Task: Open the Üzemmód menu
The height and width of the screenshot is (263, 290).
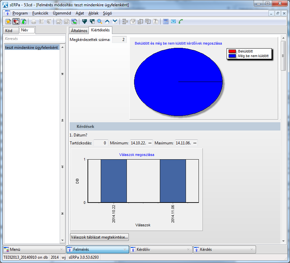Action: [62, 13]
